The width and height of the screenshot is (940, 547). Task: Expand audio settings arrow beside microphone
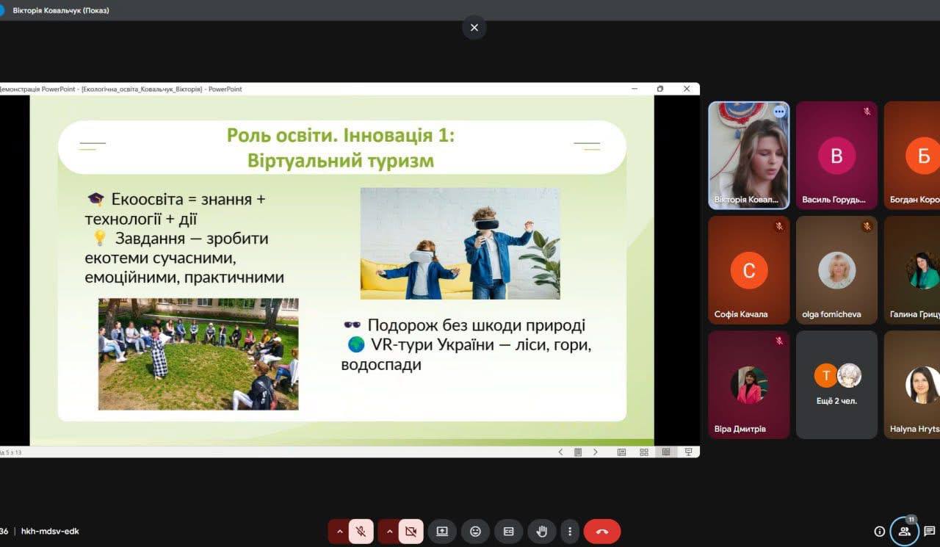pyautogui.click(x=339, y=531)
